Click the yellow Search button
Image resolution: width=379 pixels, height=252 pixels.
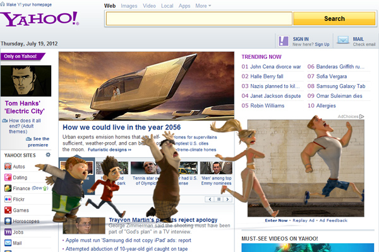coord(334,18)
